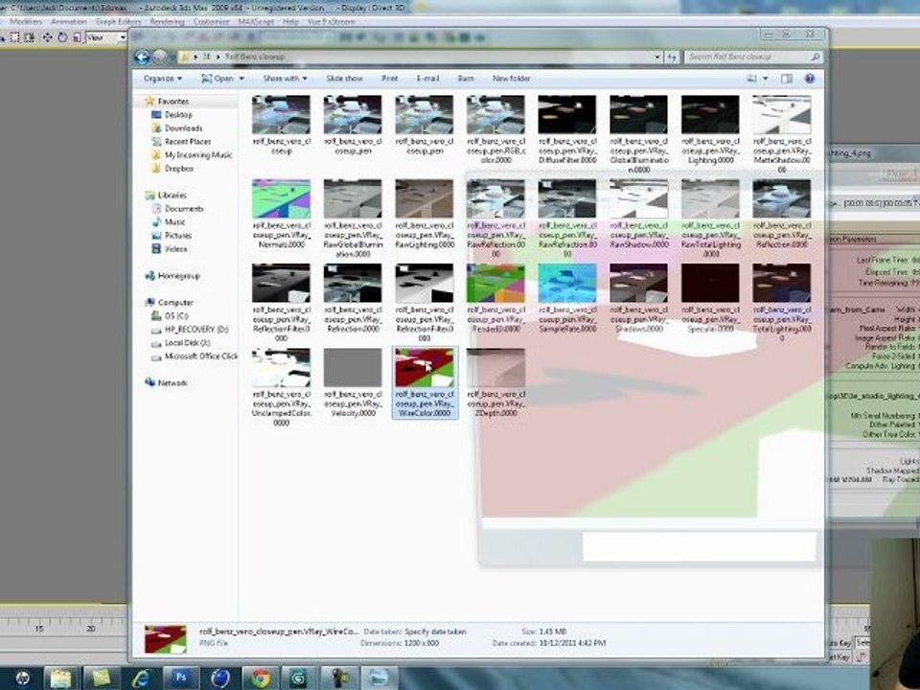The image size is (920, 690).
Task: Select the 3ds Max Select and Scale tool
Action: click(x=77, y=37)
